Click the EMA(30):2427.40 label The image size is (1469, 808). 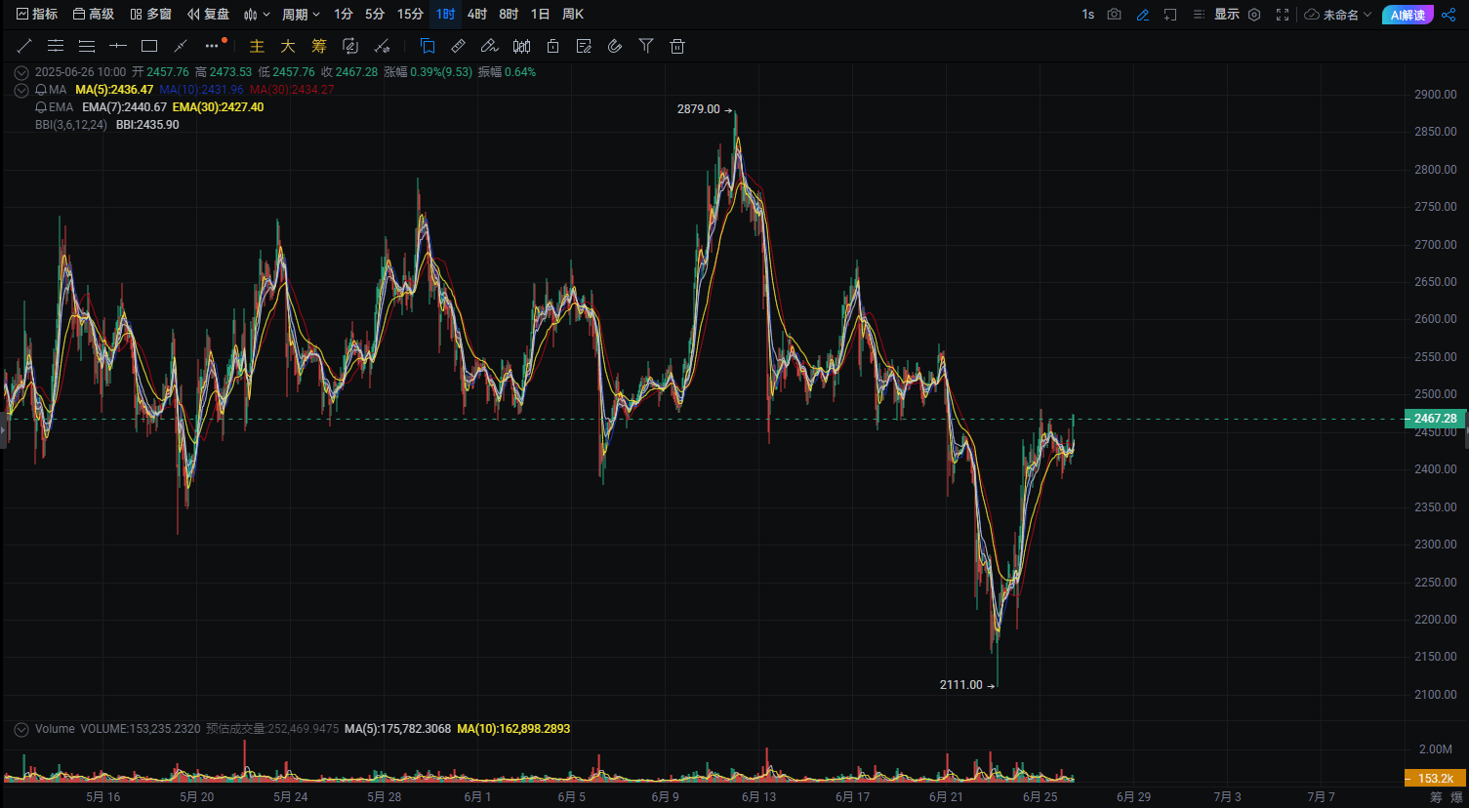tap(218, 107)
